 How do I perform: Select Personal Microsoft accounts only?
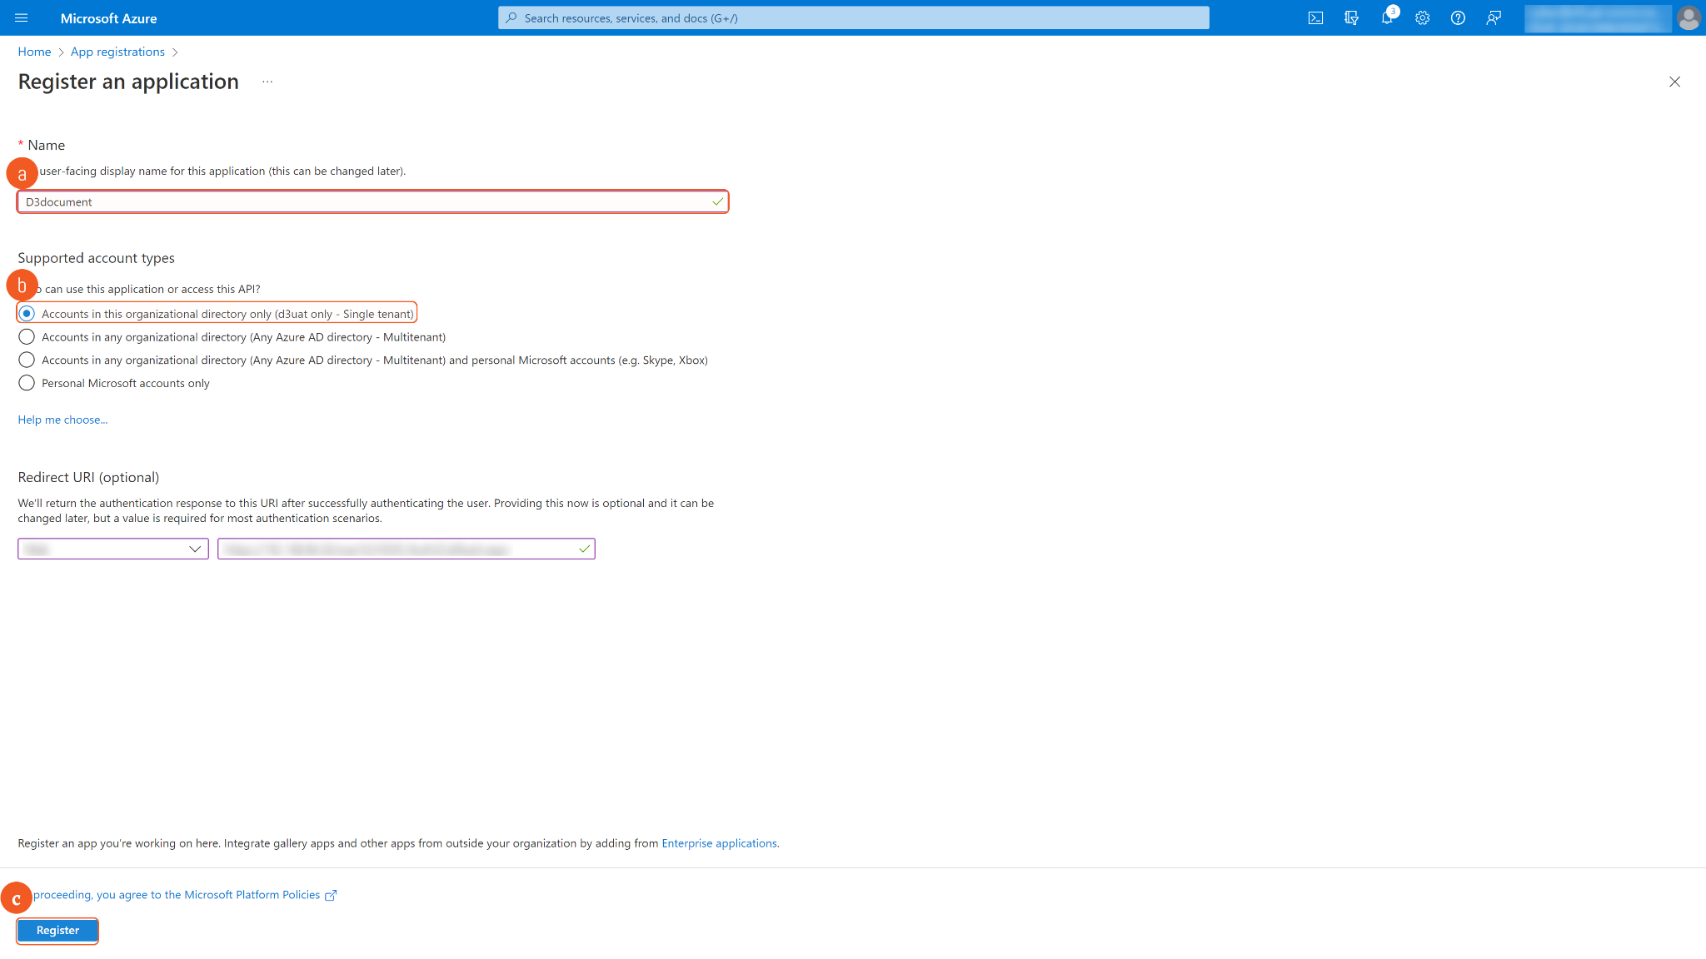point(27,383)
